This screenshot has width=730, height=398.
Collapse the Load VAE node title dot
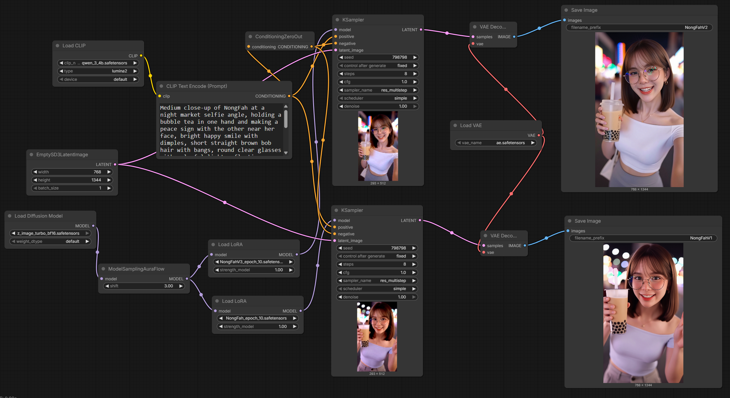coord(455,125)
